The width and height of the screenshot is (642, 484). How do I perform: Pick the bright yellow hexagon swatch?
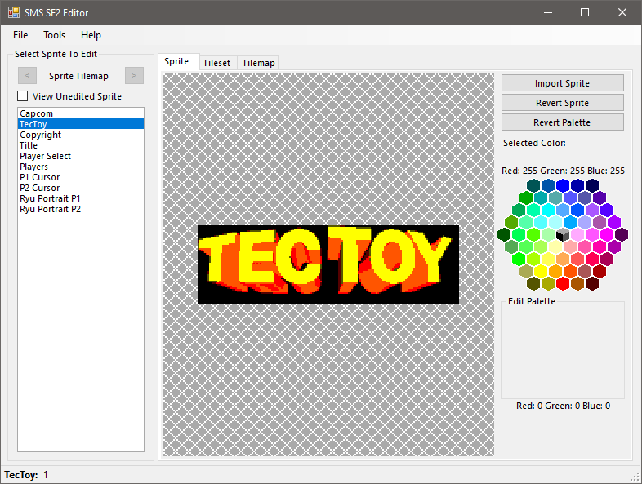coord(541,271)
